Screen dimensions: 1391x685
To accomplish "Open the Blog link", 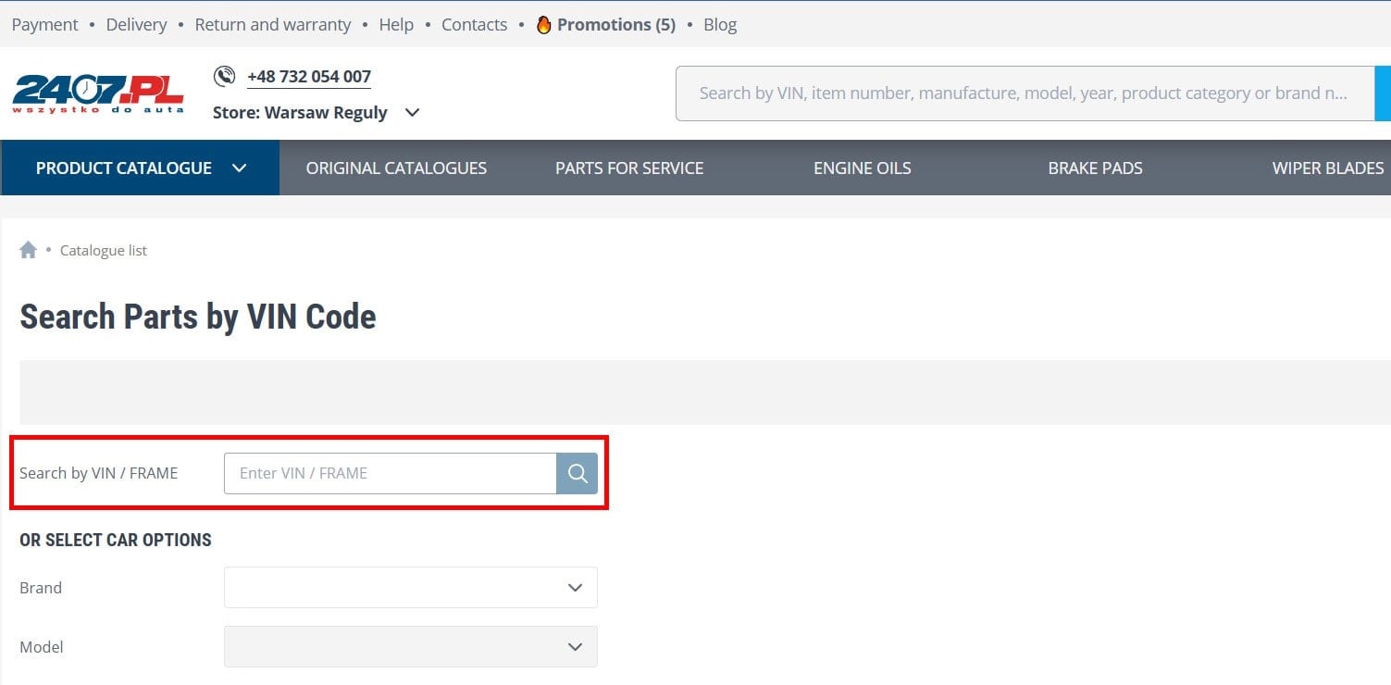I will click(x=720, y=25).
